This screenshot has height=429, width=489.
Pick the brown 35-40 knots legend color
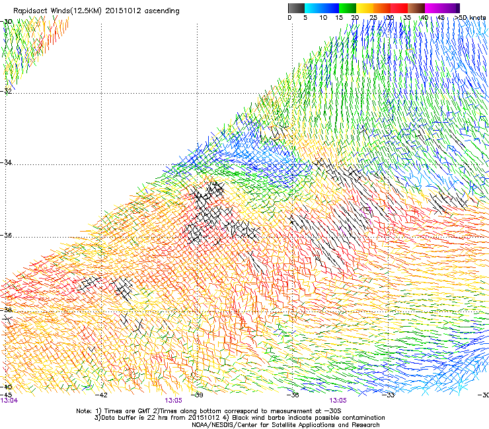click(x=416, y=8)
